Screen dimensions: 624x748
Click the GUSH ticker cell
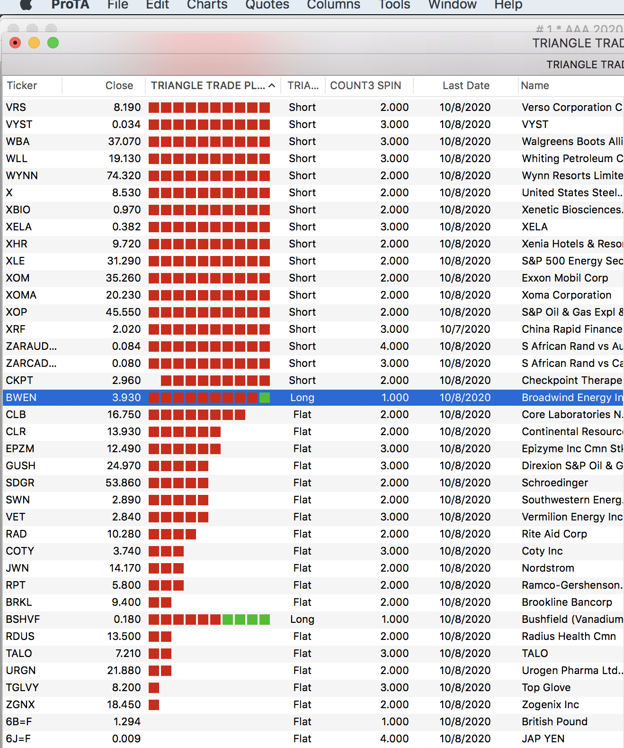(x=20, y=465)
